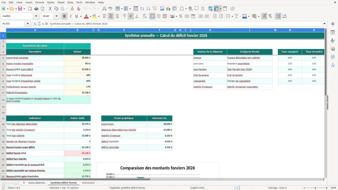Run the spelling check (abc icon)
The image size is (338, 190).
[x=110, y=9]
